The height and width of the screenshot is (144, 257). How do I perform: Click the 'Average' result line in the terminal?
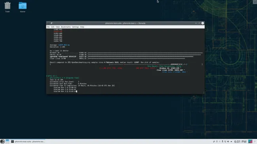tap(60, 45)
